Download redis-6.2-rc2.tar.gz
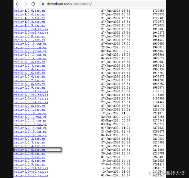This screenshot has height=178, width=189. pos(31,172)
